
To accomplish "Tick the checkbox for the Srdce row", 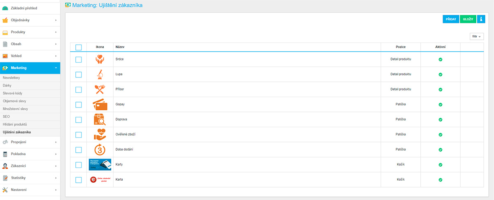I will 79,60.
